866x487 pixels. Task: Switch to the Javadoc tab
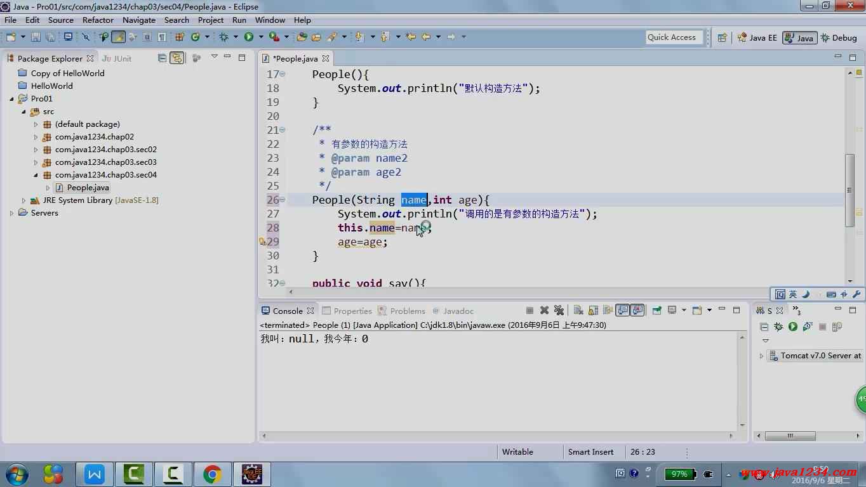[x=453, y=311]
